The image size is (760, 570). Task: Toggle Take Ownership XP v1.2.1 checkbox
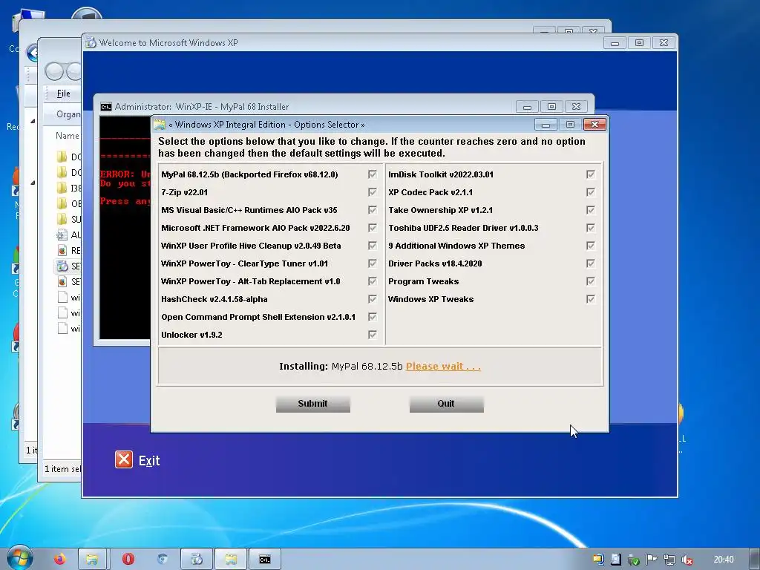coord(590,210)
